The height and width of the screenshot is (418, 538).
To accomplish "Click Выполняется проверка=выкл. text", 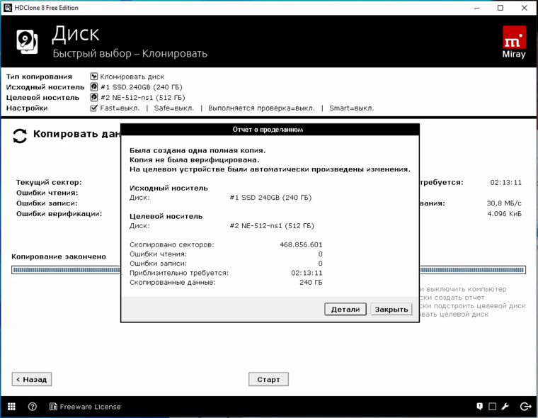I will point(261,108).
